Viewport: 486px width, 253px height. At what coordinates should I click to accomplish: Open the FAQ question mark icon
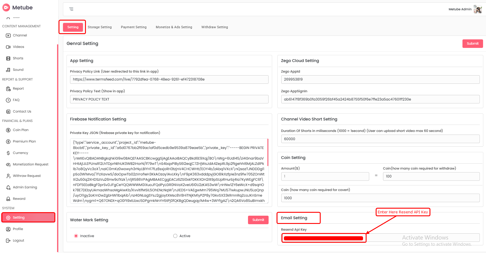tap(8, 100)
